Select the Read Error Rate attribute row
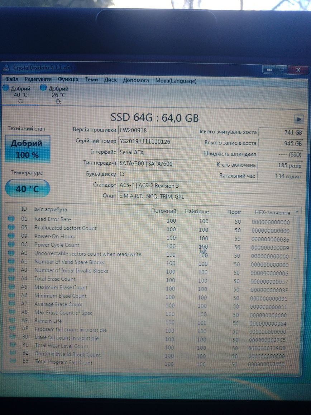The width and height of the screenshot is (311, 415). point(150,220)
